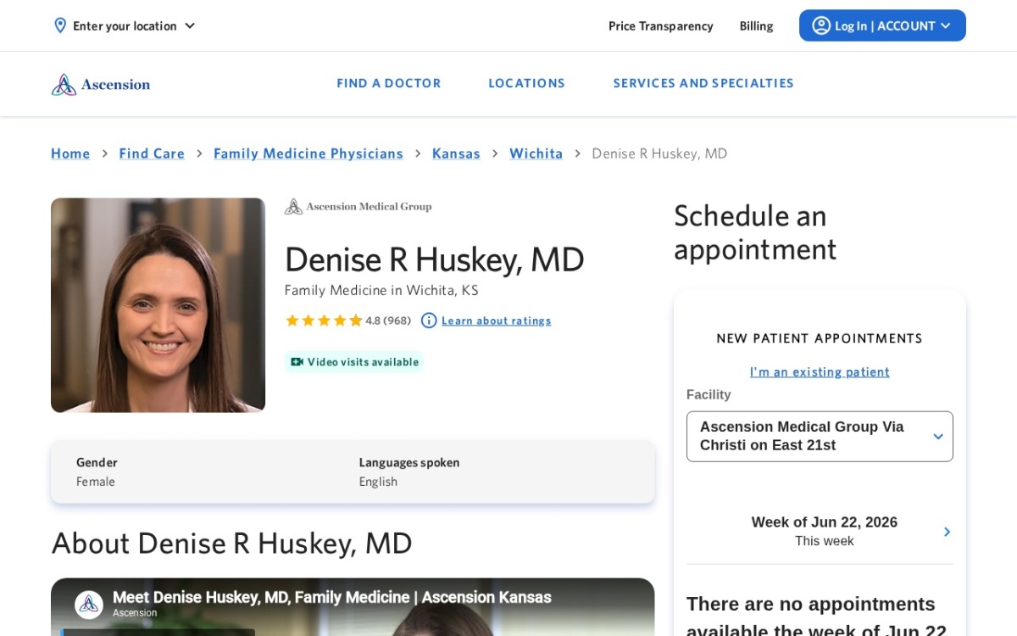Click the 4.8 (968) rating text
Viewport: 1017px width, 636px height.
tap(388, 321)
